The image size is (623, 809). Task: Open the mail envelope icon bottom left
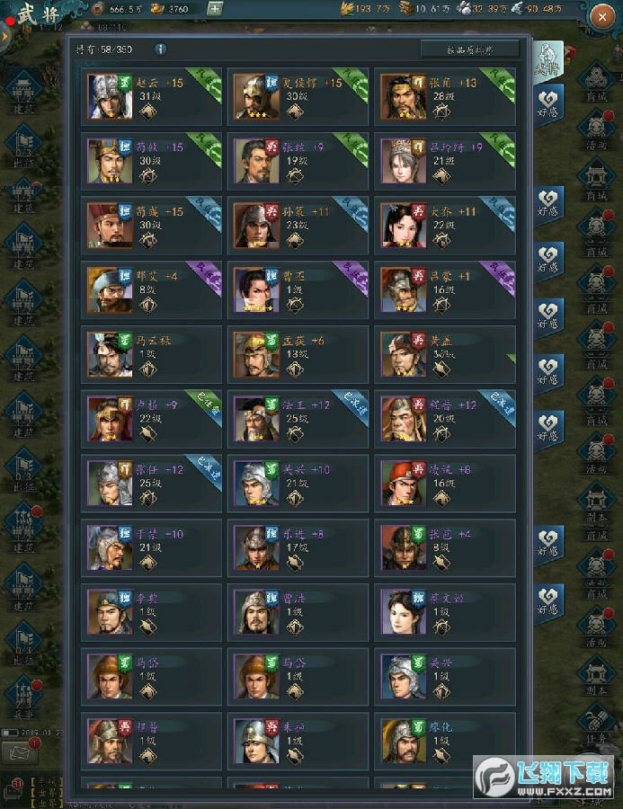point(20,753)
